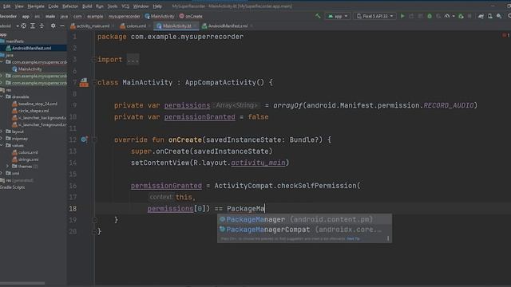
Task: Expand the mipmap folder
Action: 2,138
